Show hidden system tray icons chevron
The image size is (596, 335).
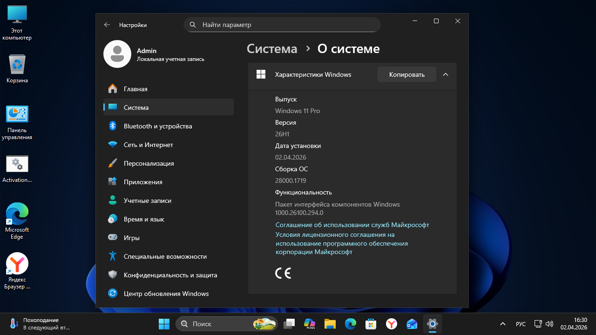[x=503, y=324]
